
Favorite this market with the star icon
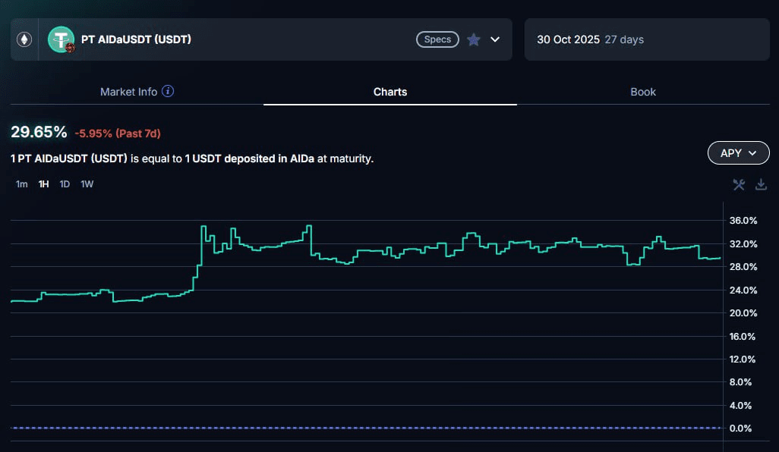point(474,39)
